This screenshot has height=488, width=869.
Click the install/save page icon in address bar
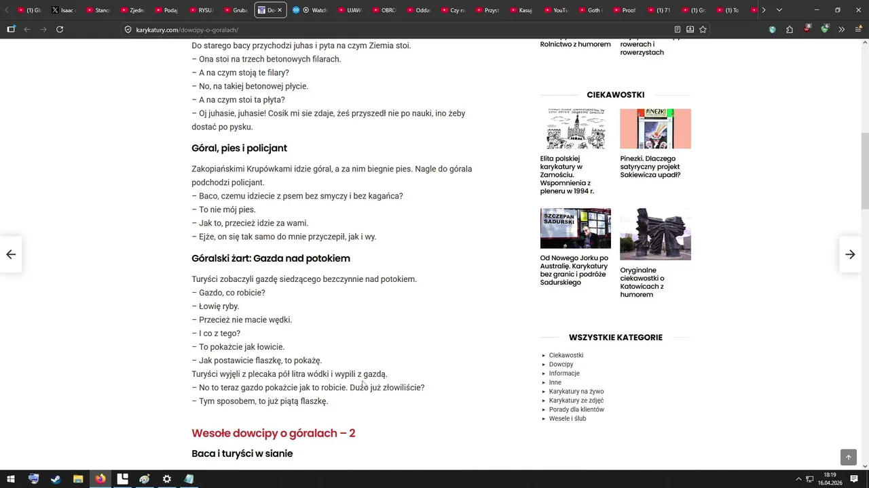coord(690,29)
